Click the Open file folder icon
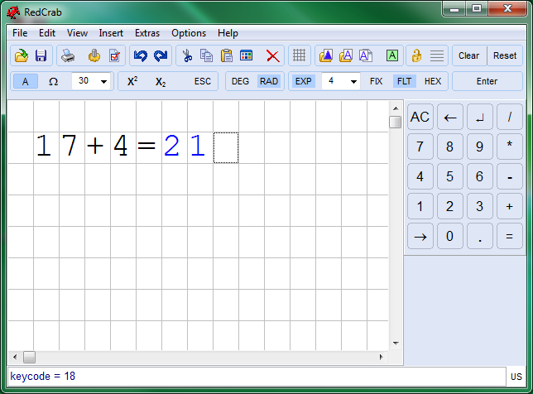This screenshot has width=533, height=394. click(22, 55)
